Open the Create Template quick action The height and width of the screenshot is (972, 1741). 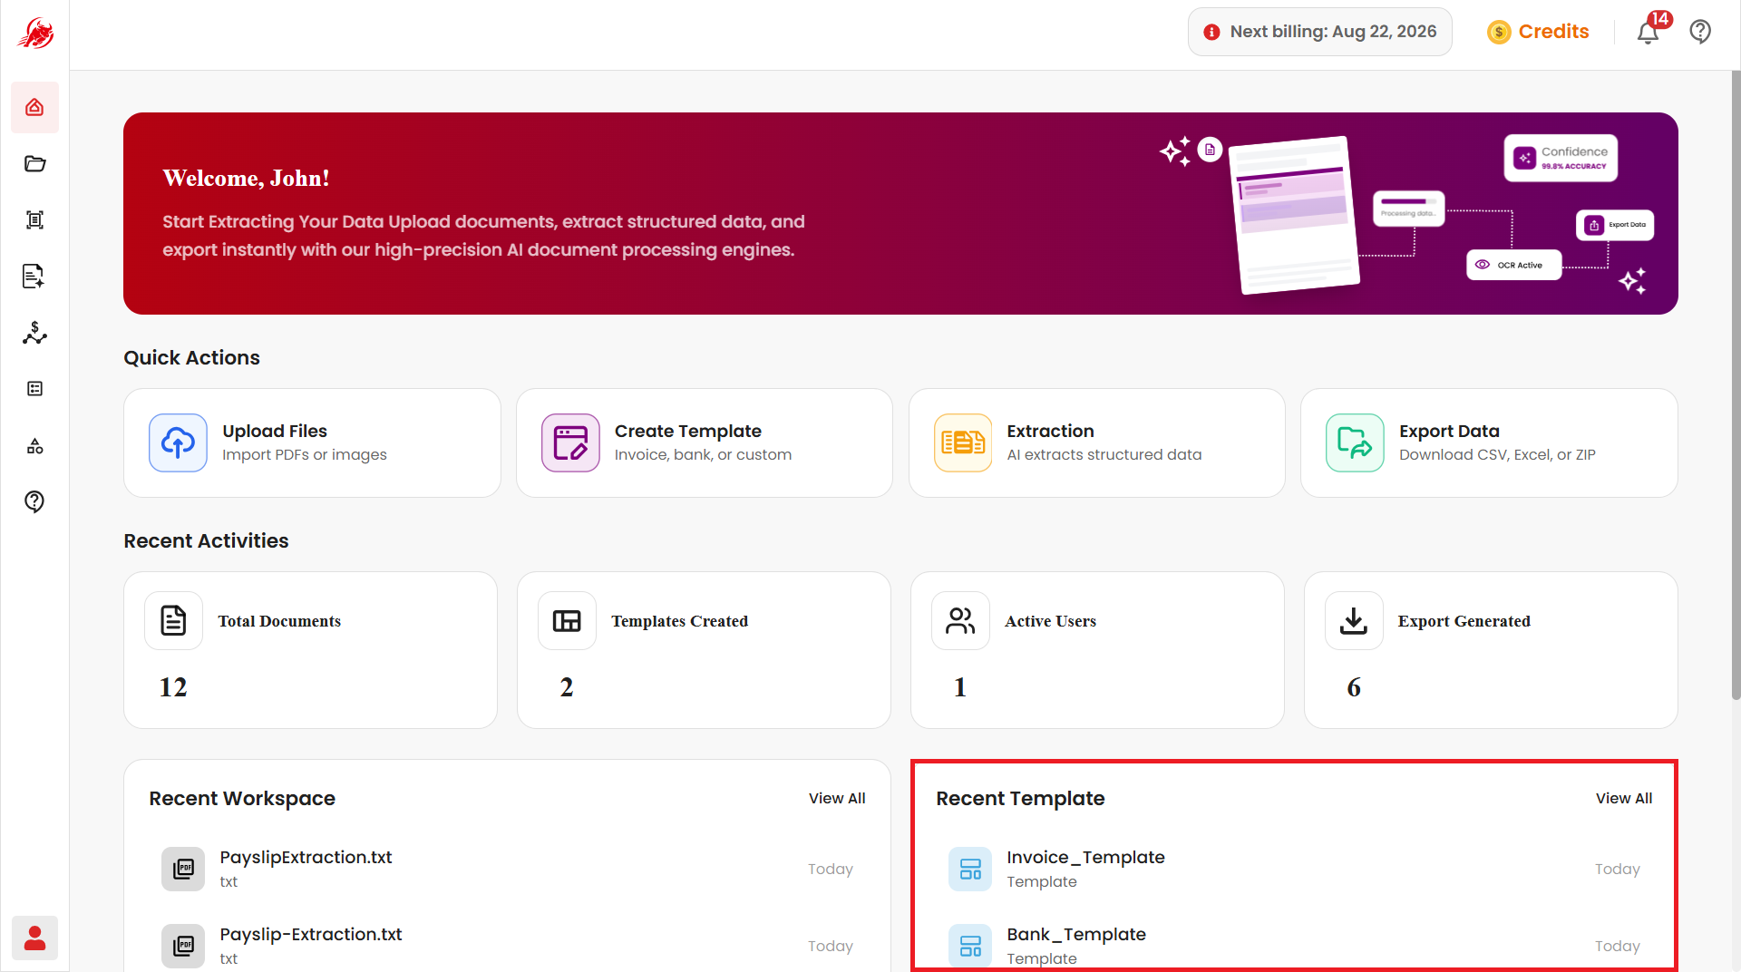[705, 442]
